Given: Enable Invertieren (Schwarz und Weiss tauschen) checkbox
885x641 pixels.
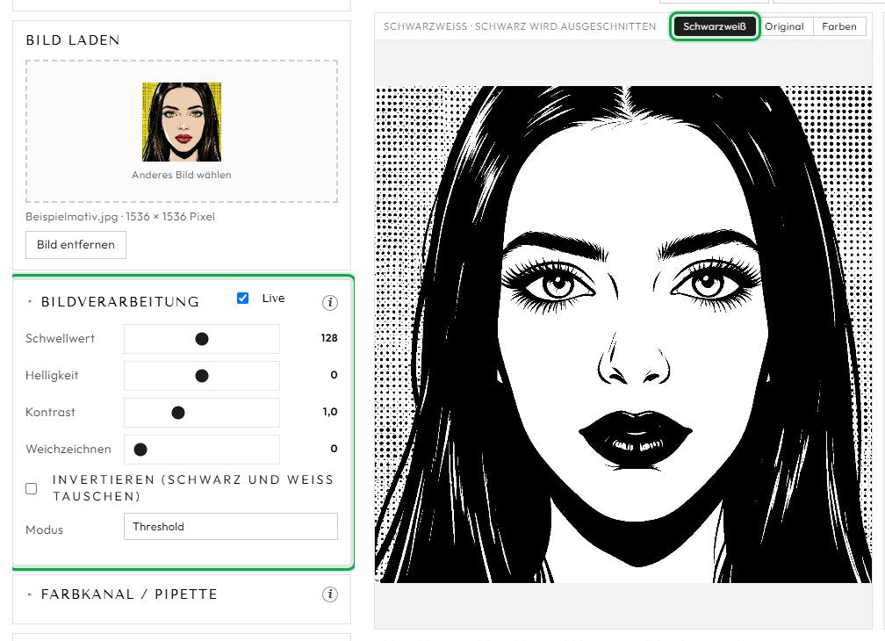Looking at the screenshot, I should pyautogui.click(x=32, y=488).
